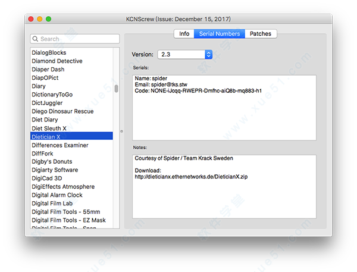The height and width of the screenshot is (272, 357).
Task: Choose Diet Sleuth X entry
Action: click(71, 128)
